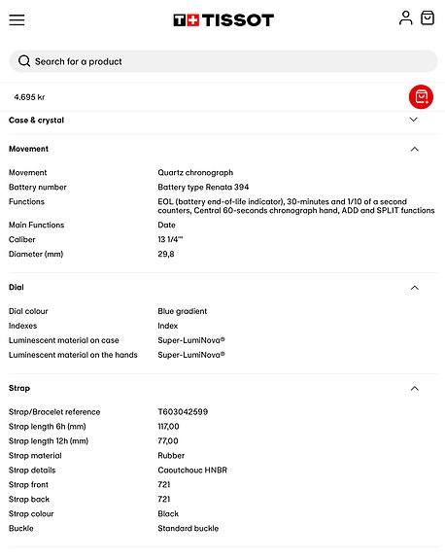Viewport: 445px width, 559px height.
Task: Click the 4.695 kr price label
Action: point(29,97)
